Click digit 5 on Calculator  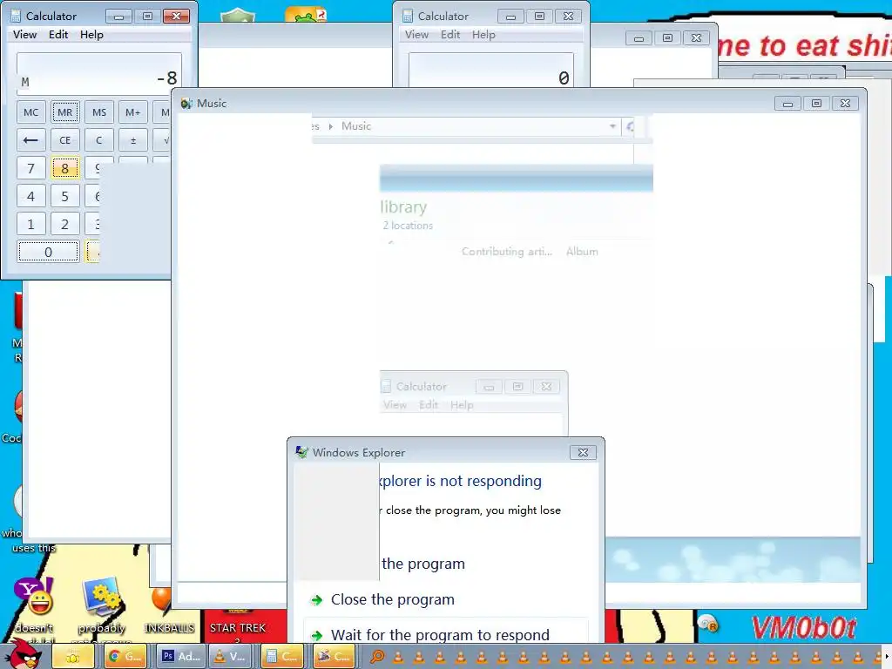click(64, 196)
